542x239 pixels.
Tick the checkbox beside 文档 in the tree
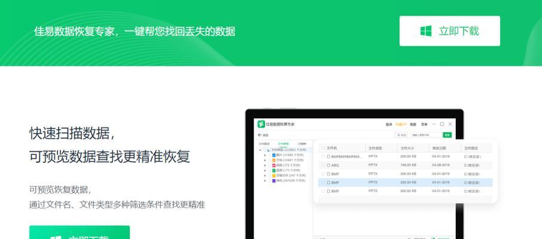[x=270, y=160]
